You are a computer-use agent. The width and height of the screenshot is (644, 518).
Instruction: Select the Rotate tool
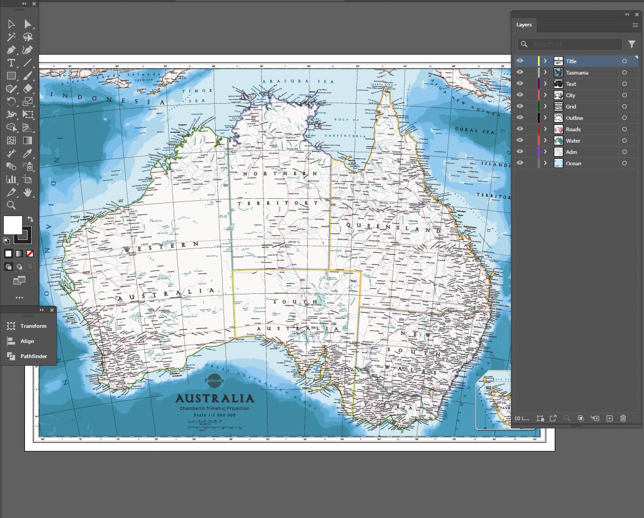pos(11,102)
